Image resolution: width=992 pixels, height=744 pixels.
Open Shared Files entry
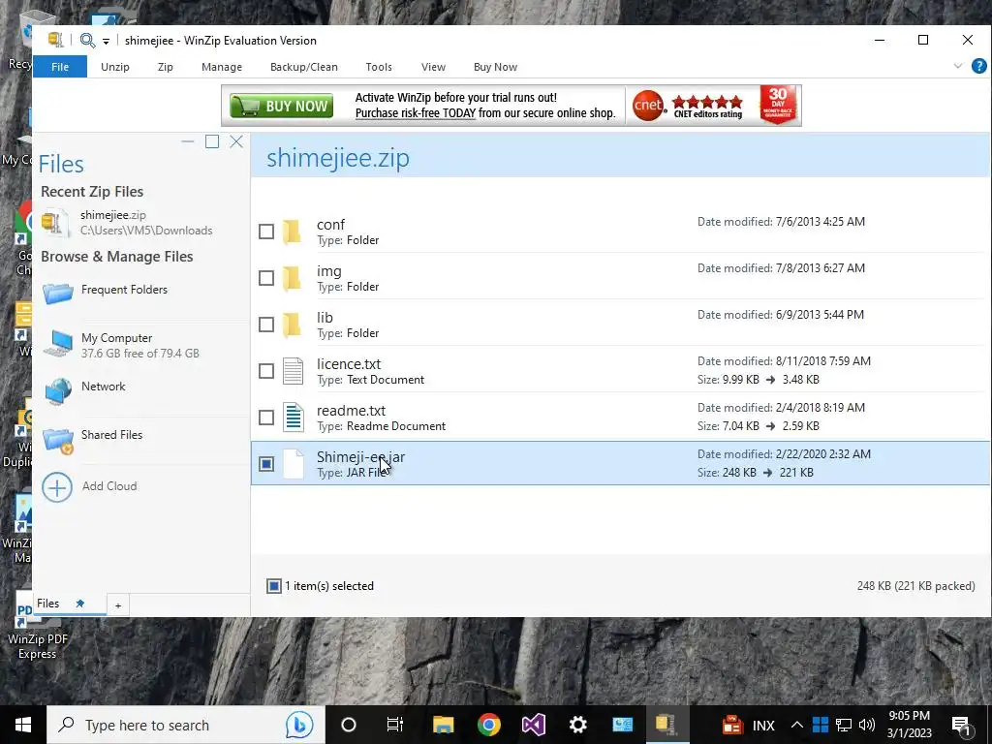click(112, 435)
